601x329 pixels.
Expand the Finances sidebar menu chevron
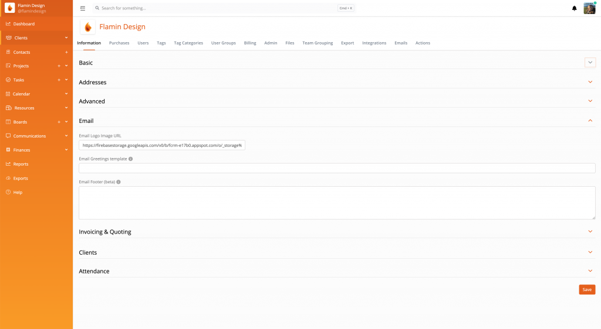(66, 150)
